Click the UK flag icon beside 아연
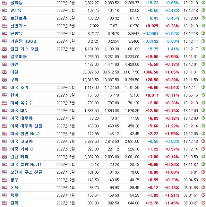 (4, 64)
